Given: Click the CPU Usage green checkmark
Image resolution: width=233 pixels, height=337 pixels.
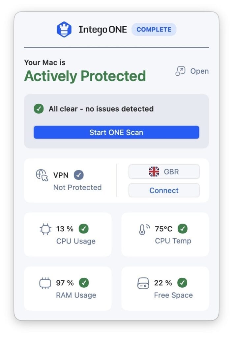Looking at the screenshot, I should 84,228.
